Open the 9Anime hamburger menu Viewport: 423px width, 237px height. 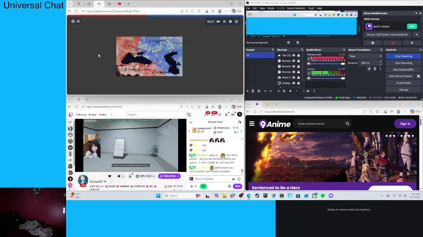[252, 124]
